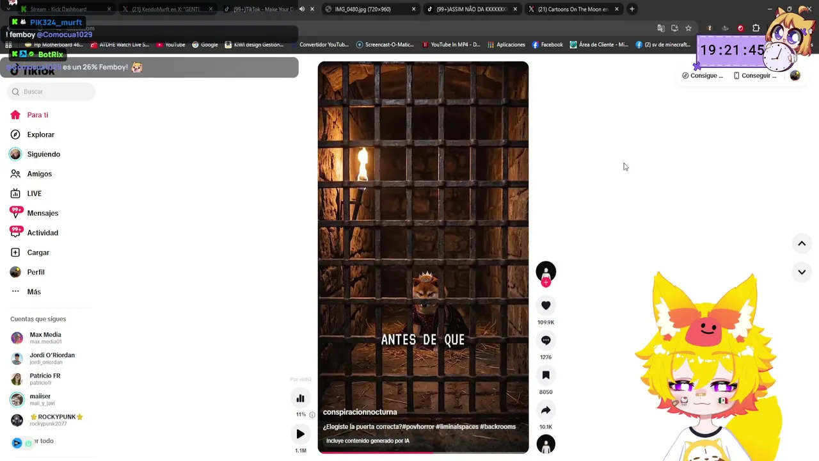819x461 pixels.
Task: Open the spinning sound disc avatar
Action: (546, 444)
